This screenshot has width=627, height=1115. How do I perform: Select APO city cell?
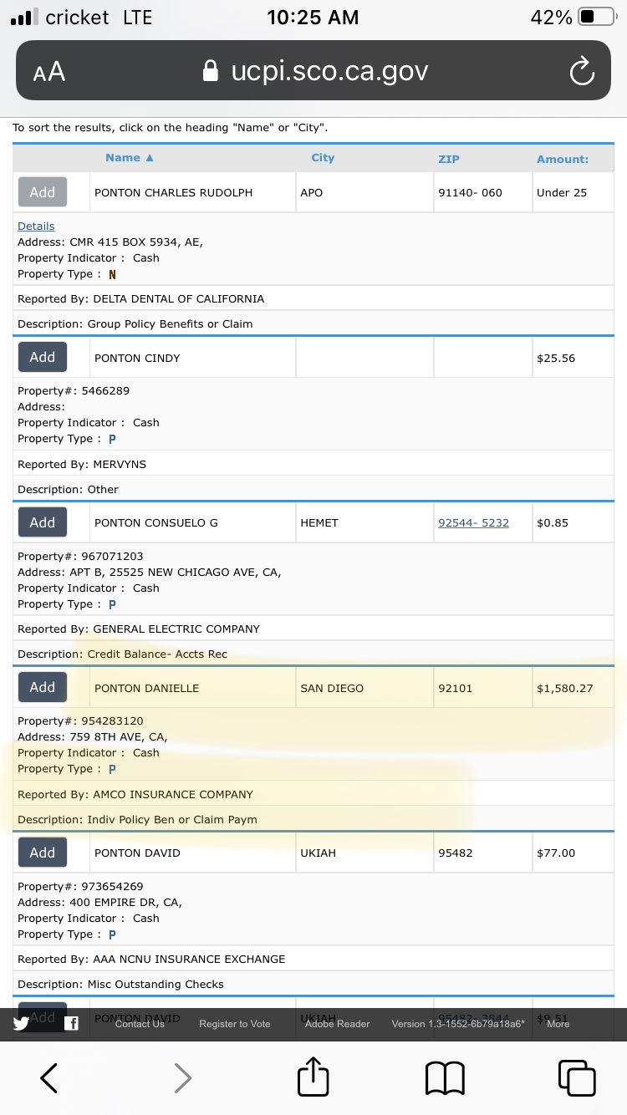(364, 192)
